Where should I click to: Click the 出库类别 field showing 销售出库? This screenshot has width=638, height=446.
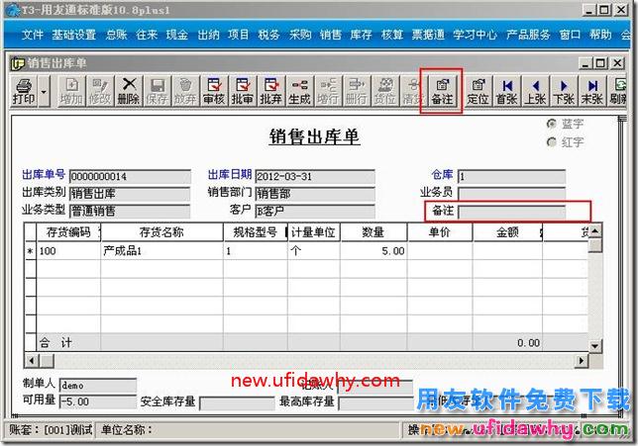(130, 194)
